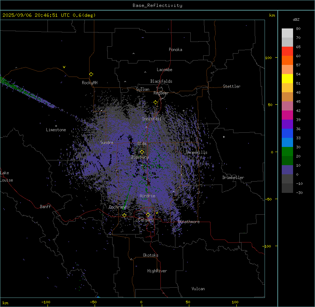Select the Blackfalds city label
315x307 pixels.
pyautogui.click(x=161, y=81)
